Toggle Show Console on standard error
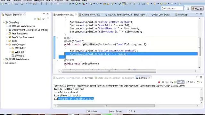Image resolution: width=205 pixels, height=115 pixels. tap(183, 82)
